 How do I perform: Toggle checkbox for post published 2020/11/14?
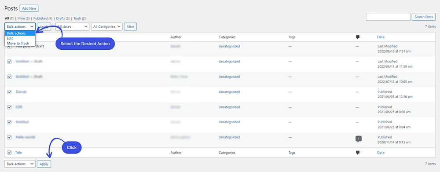point(9,137)
